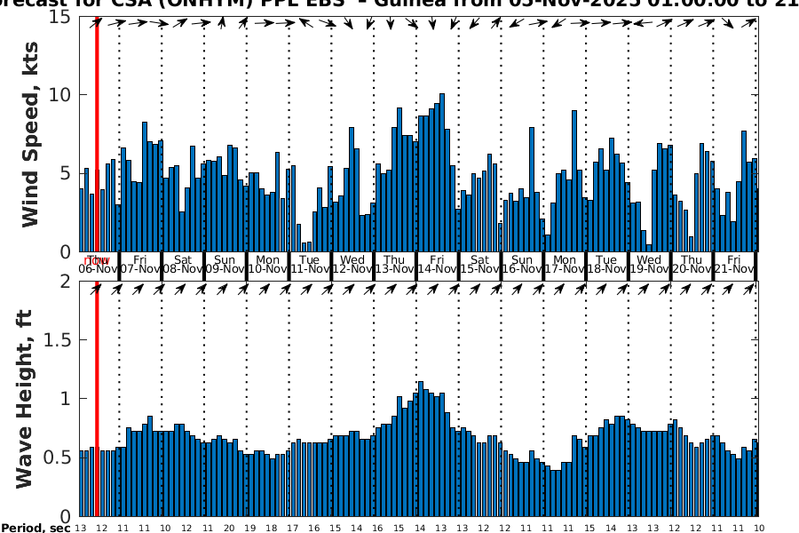Viewport: 799px width, 533px height.
Task: Click the 1.5 tick on wave height axis
Action: click(57, 340)
